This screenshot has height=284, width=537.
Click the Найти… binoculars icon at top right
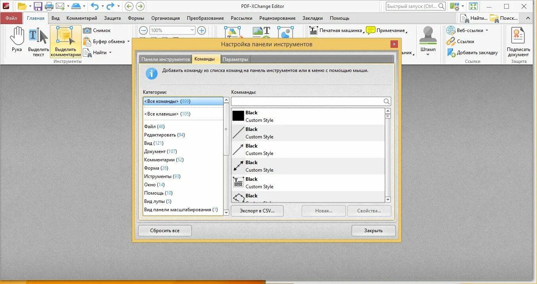click(x=474, y=18)
